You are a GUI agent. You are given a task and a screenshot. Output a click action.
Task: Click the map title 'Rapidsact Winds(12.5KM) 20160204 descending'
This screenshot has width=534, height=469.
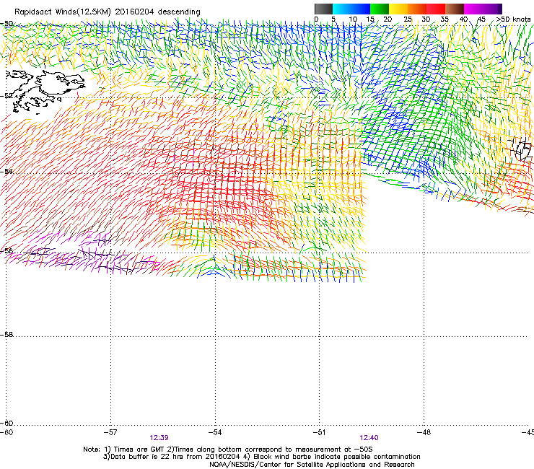click(x=108, y=12)
